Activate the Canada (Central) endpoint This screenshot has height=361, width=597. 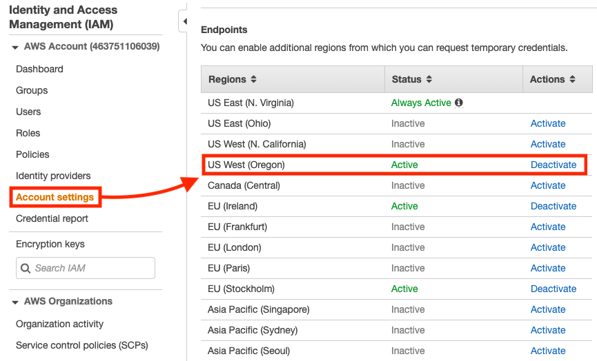(x=548, y=185)
